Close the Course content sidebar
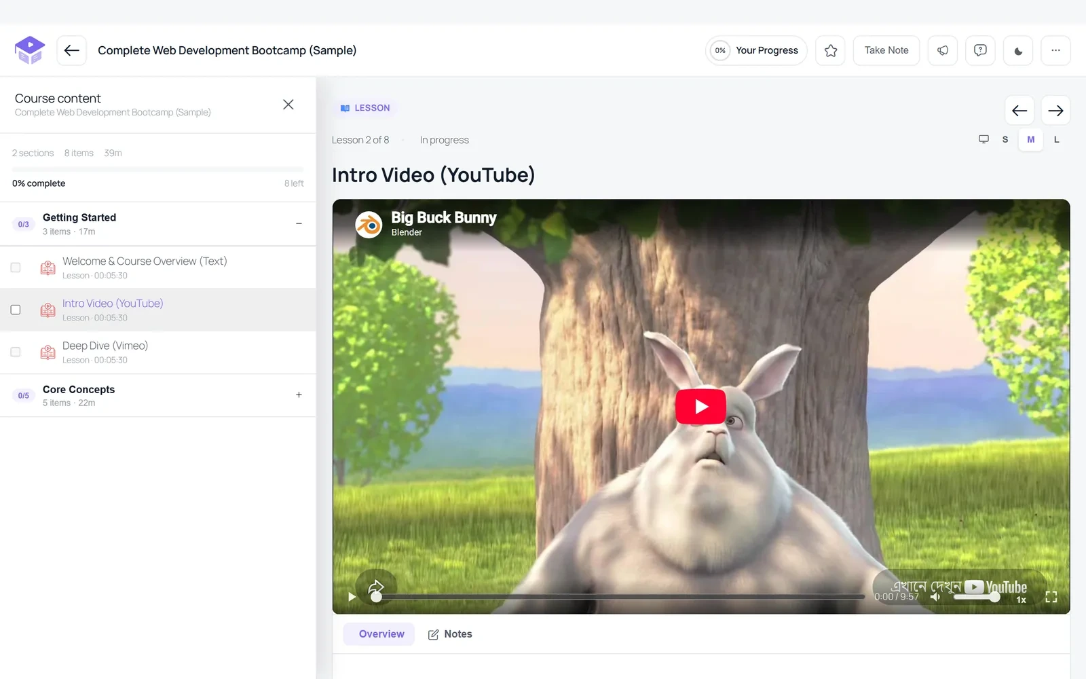 click(288, 105)
